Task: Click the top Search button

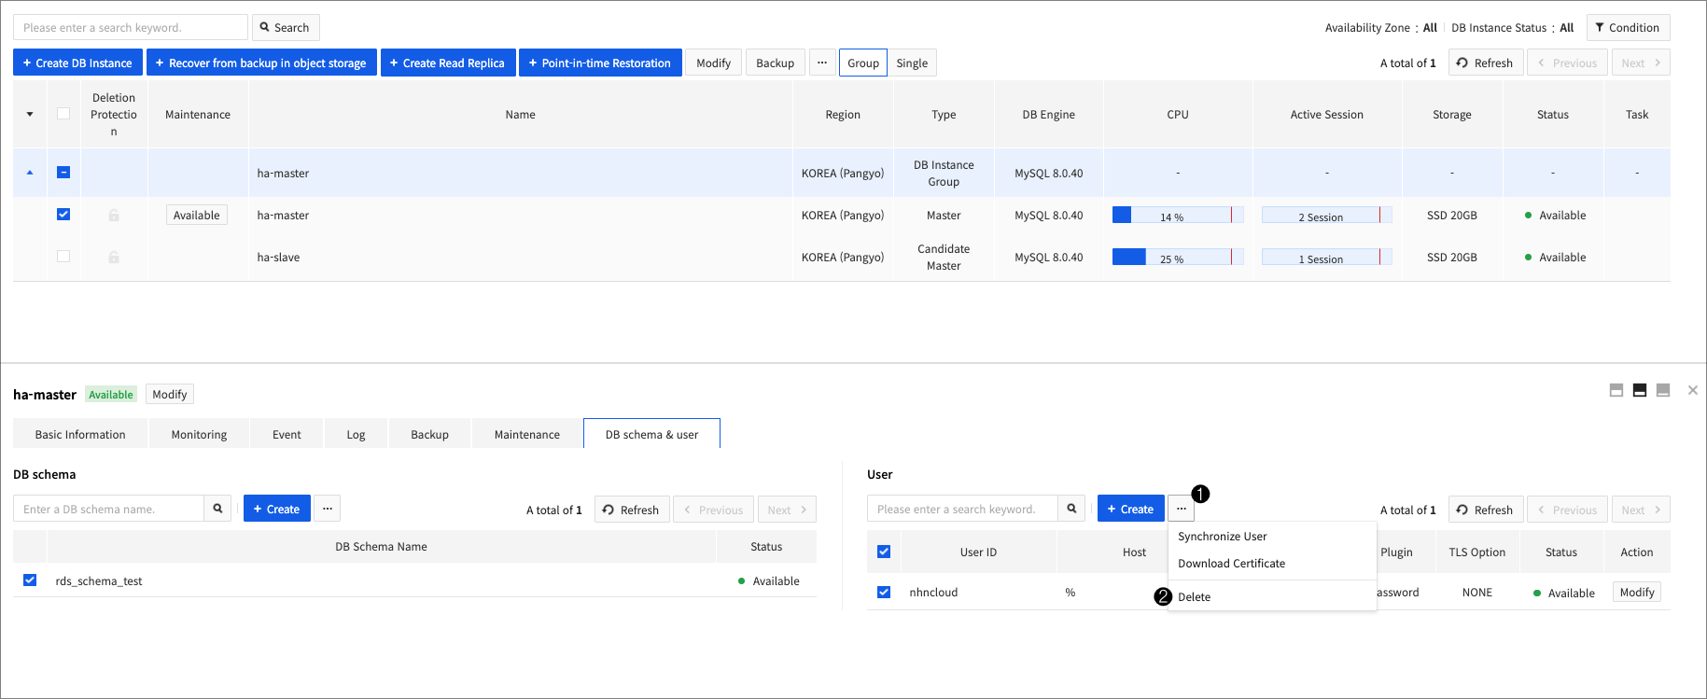Action: pyautogui.click(x=286, y=28)
